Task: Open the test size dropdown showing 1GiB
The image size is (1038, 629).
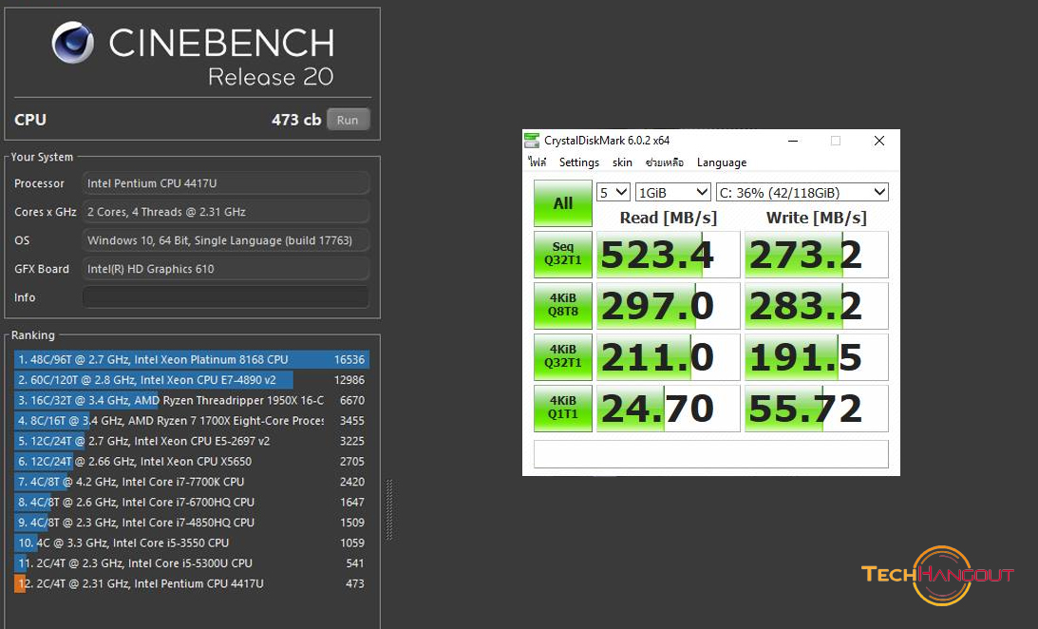Action: tap(672, 192)
